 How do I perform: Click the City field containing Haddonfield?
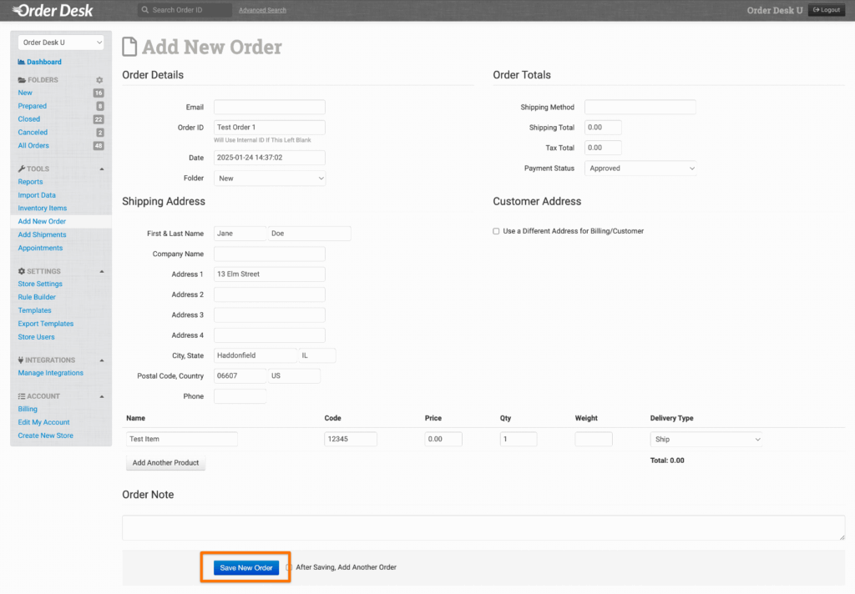click(255, 355)
